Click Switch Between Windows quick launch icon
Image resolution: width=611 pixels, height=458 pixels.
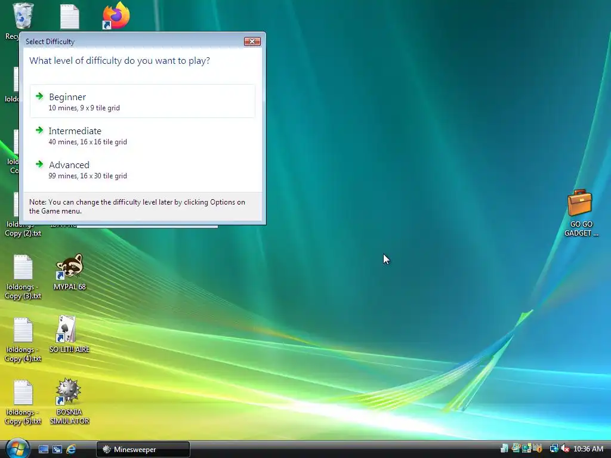57,450
